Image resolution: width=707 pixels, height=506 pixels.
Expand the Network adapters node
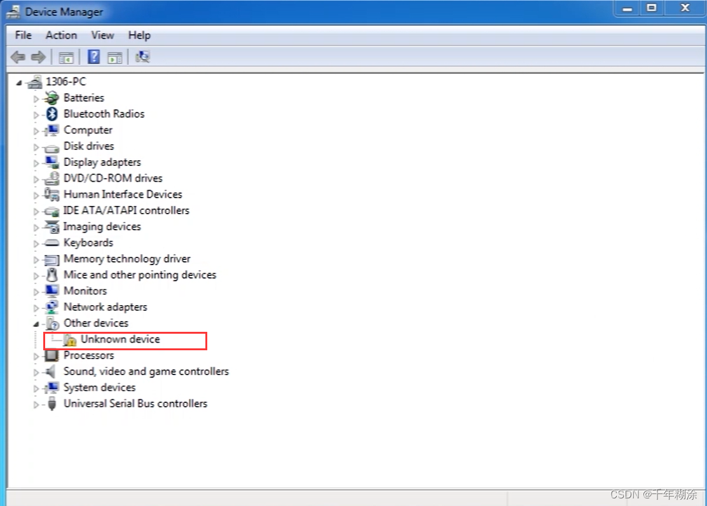36,308
